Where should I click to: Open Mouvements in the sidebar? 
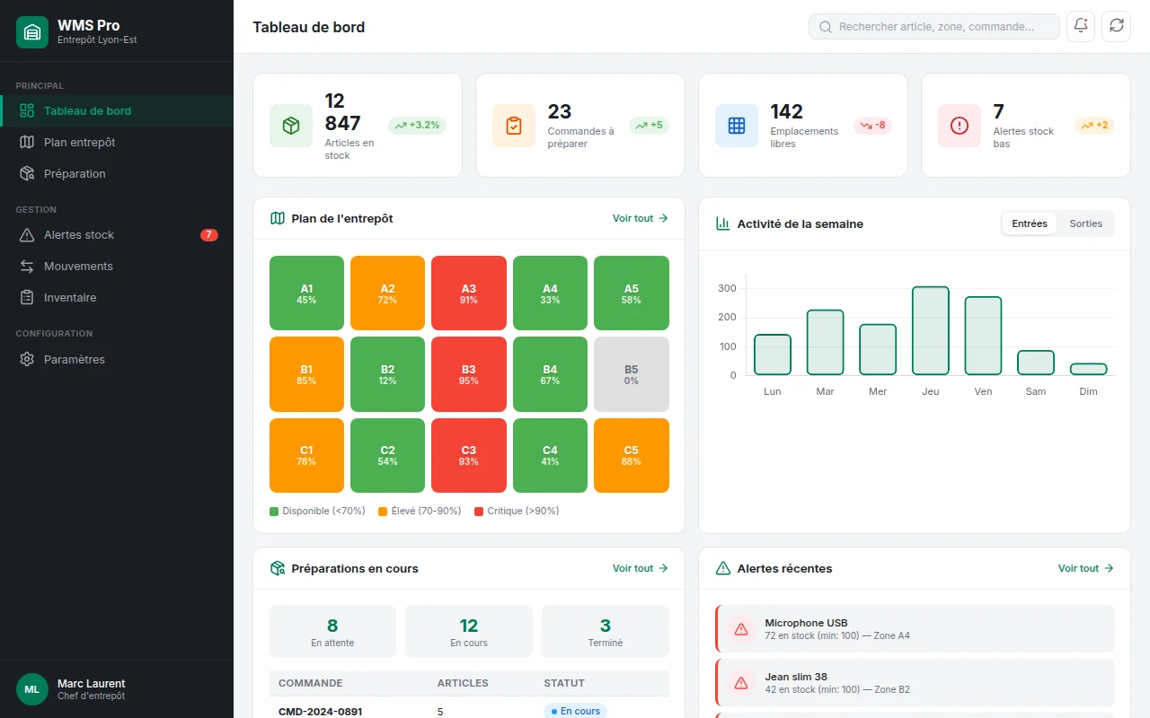click(x=78, y=266)
